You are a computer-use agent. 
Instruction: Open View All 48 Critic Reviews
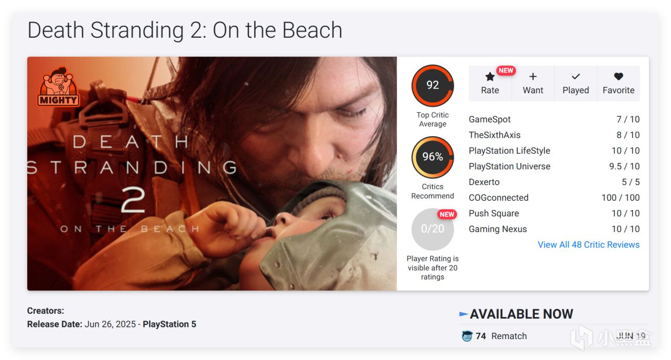589,245
